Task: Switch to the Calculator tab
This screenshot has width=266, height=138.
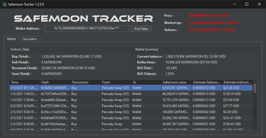Action: (x=30, y=39)
